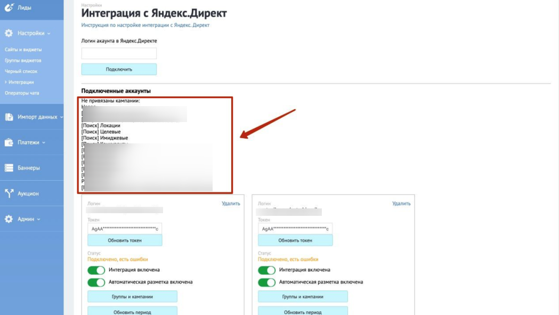Click first account status Подключено, есть ошибки
The height and width of the screenshot is (315, 559).
click(118, 260)
